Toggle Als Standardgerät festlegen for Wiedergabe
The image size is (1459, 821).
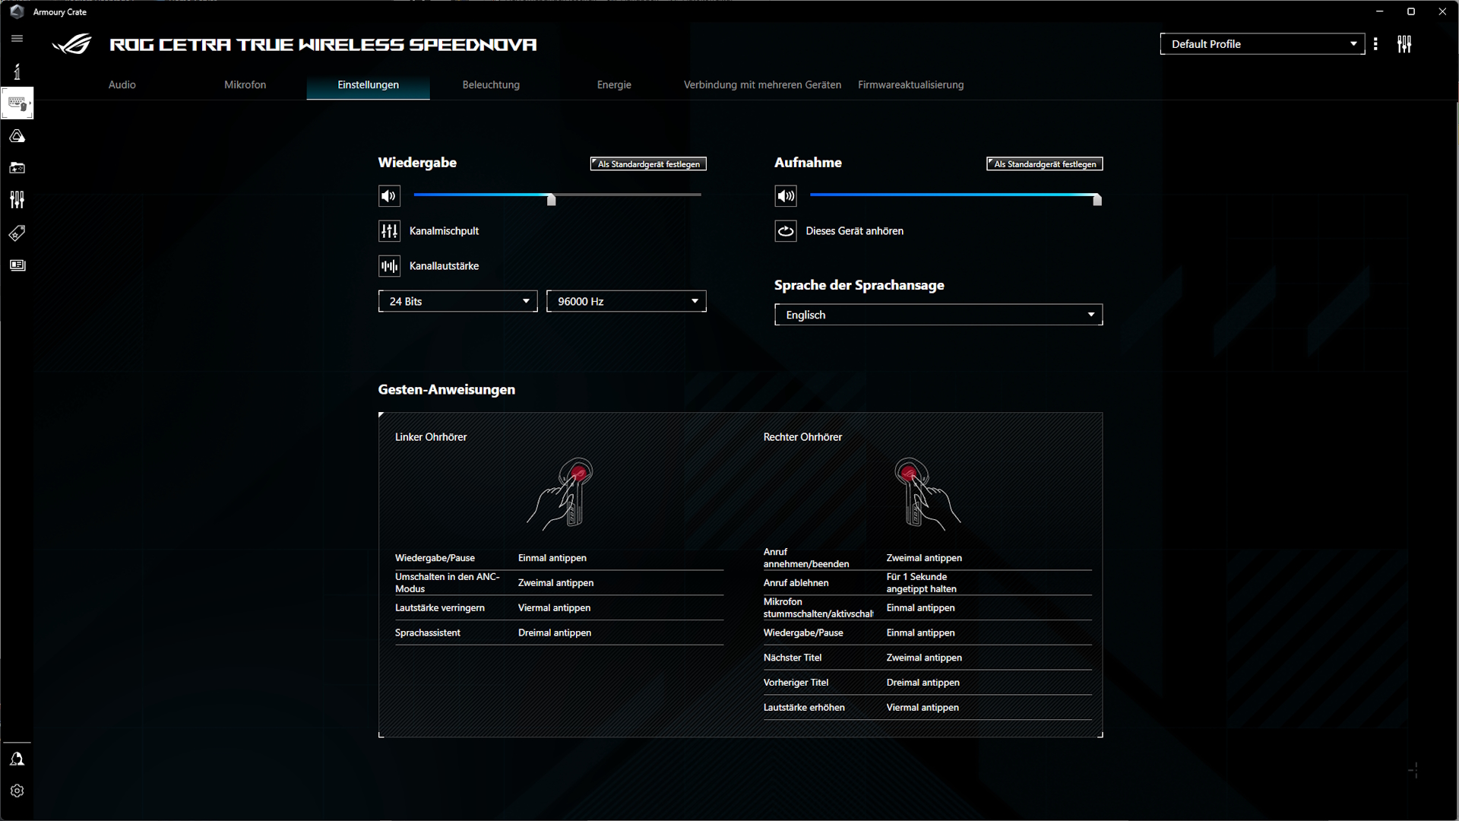click(x=647, y=163)
